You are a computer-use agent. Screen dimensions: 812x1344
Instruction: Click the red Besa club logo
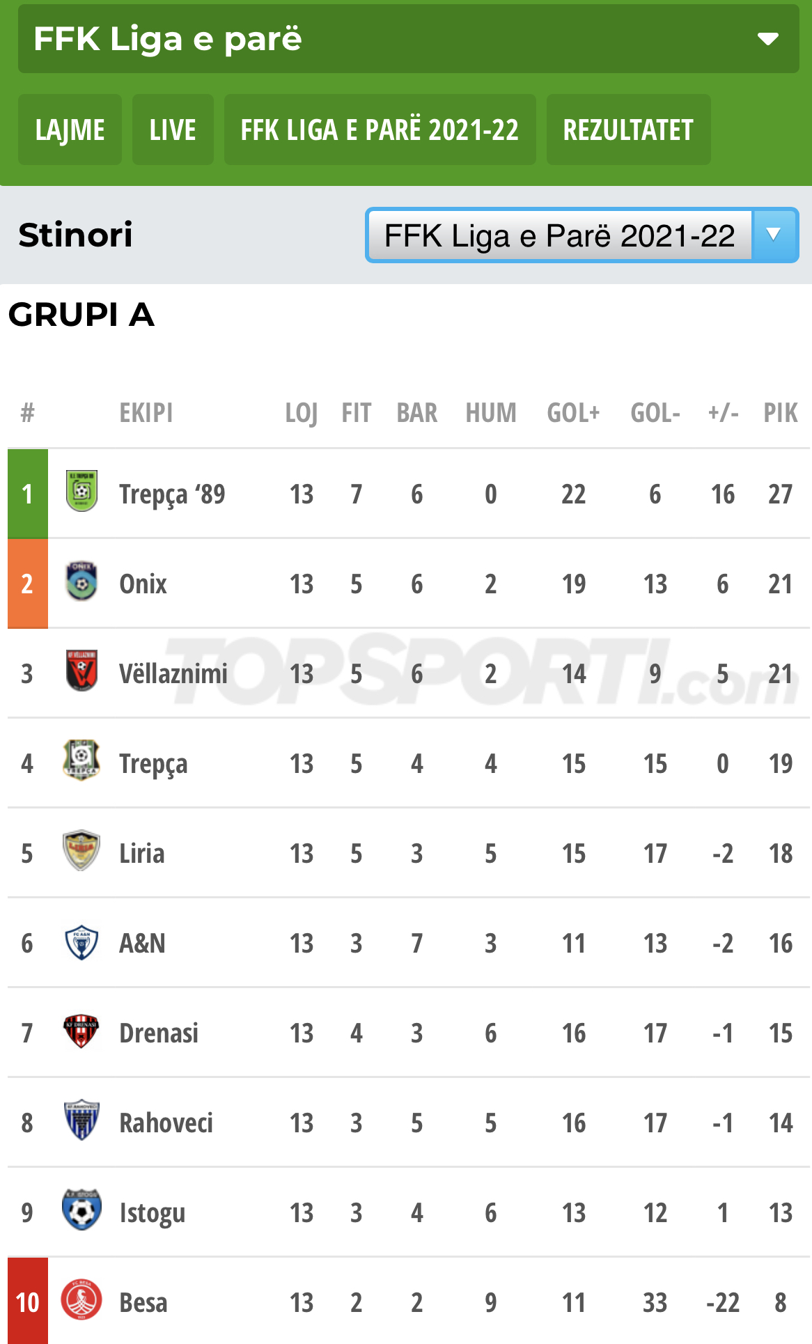pos(81,1301)
